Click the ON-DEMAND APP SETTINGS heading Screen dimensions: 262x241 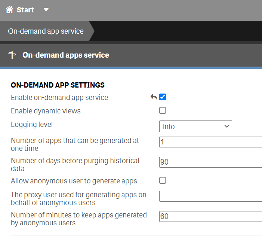click(58, 85)
